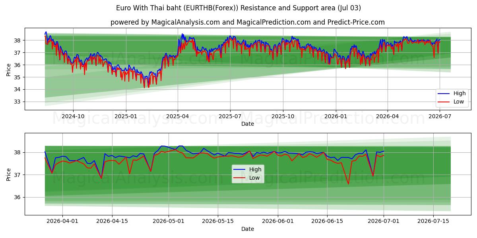Click the 2025-04 date tick label
Viewport: 477px width, 238px height.
point(178,117)
